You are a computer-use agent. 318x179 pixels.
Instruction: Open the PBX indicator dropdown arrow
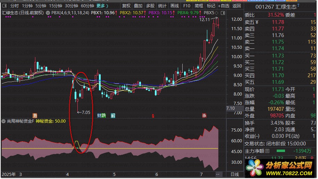pos(48,13)
